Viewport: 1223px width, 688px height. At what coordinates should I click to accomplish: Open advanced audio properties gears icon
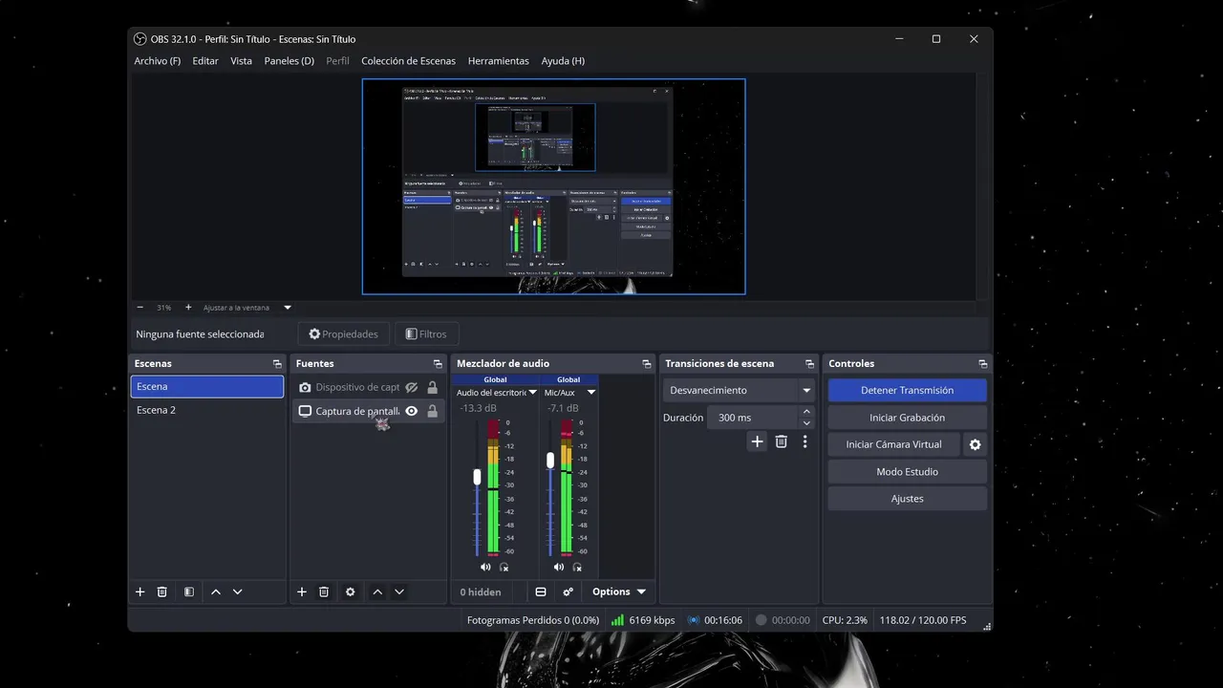pyautogui.click(x=568, y=591)
